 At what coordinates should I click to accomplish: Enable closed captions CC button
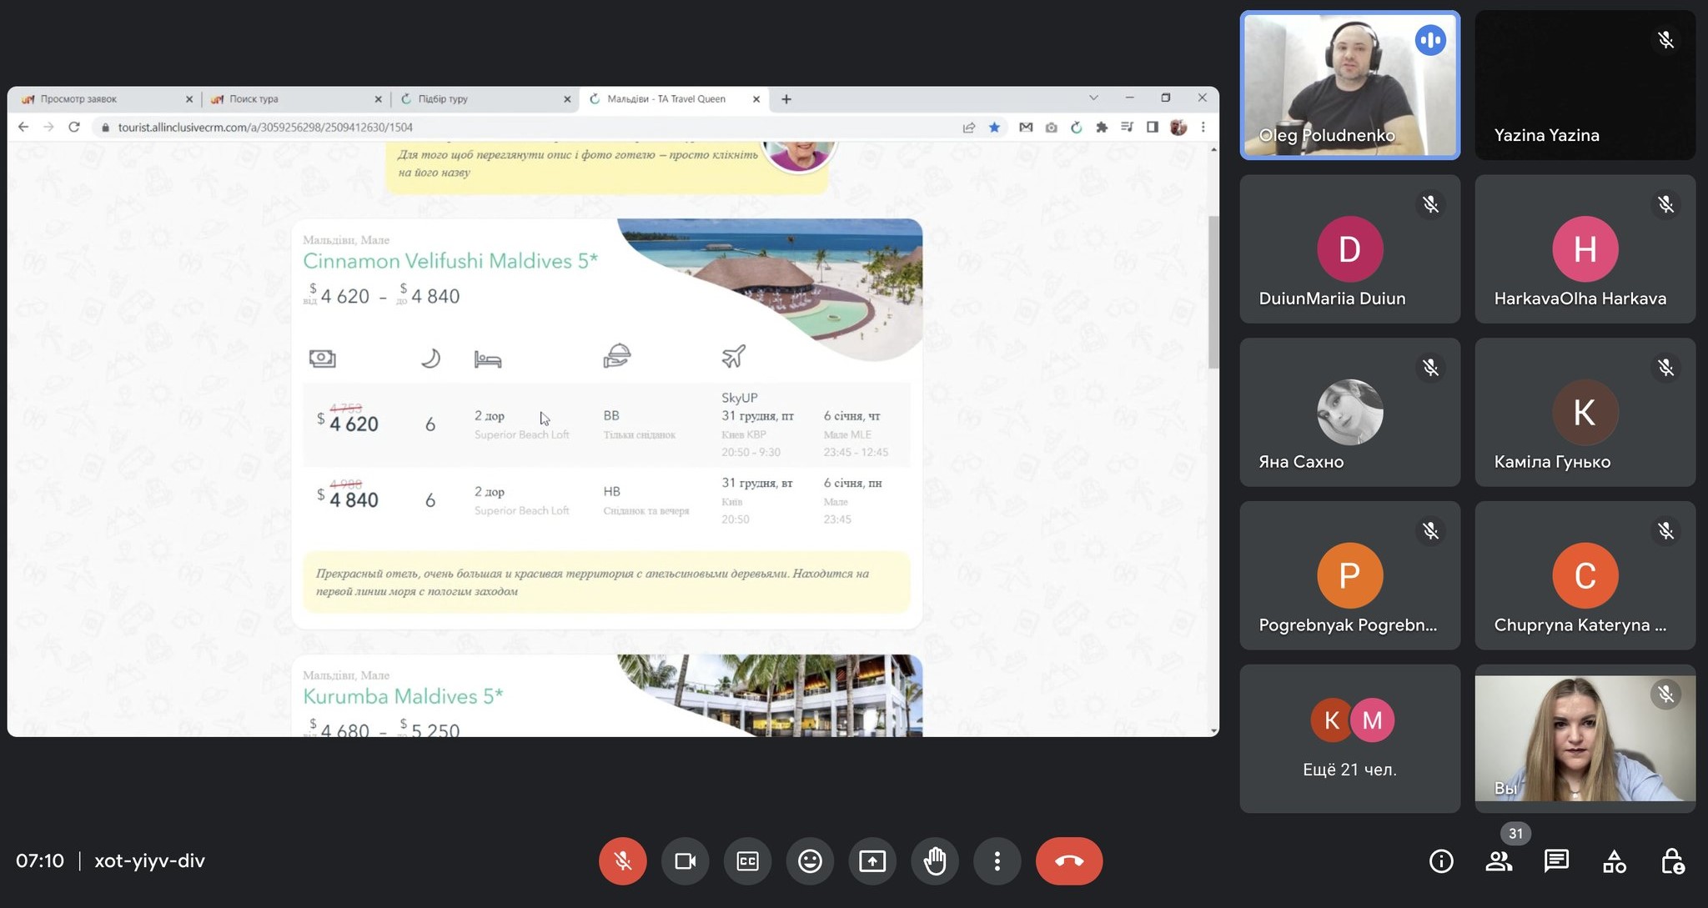click(747, 860)
